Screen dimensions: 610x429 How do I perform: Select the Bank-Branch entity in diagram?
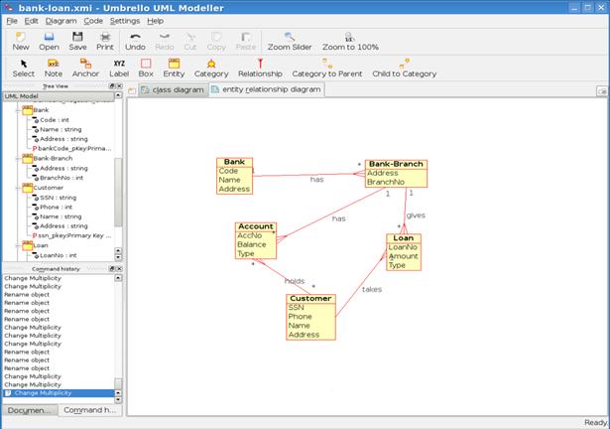396,174
